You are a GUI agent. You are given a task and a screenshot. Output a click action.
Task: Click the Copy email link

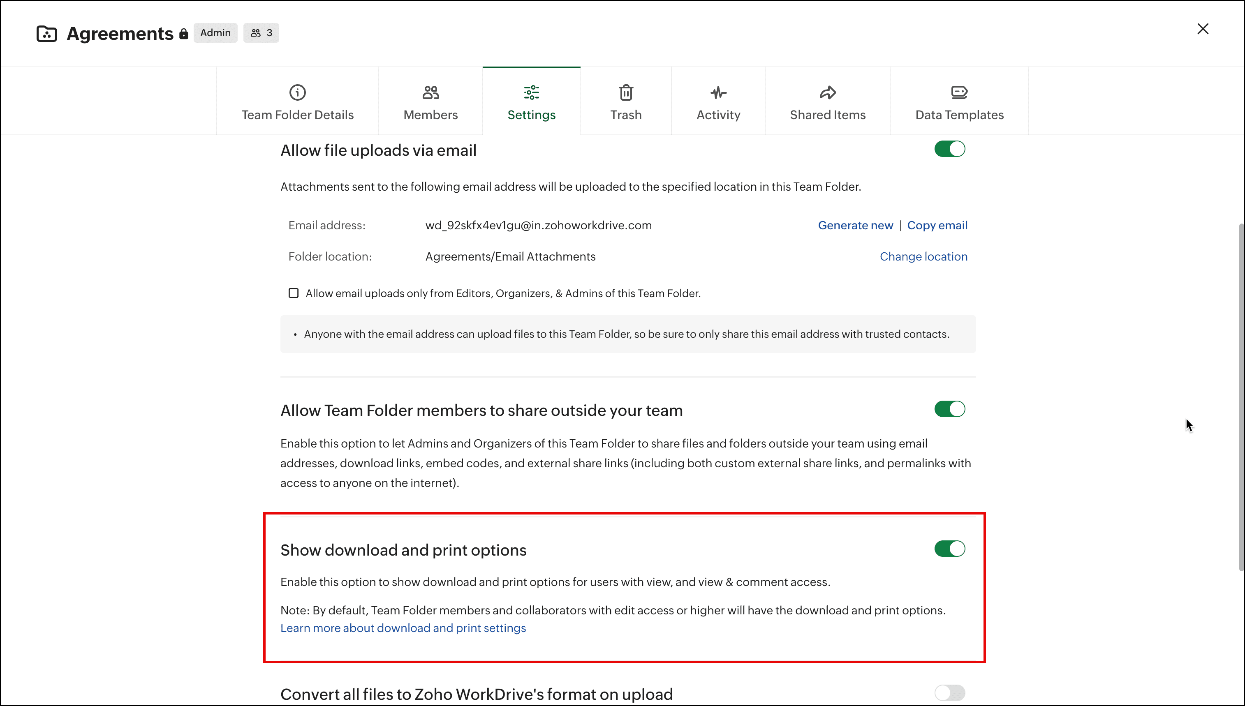[x=937, y=225]
